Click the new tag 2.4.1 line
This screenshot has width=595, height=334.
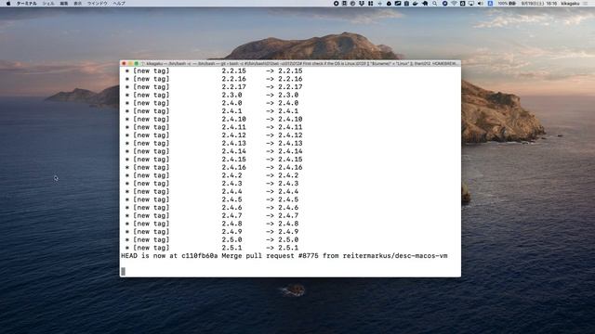(212, 111)
